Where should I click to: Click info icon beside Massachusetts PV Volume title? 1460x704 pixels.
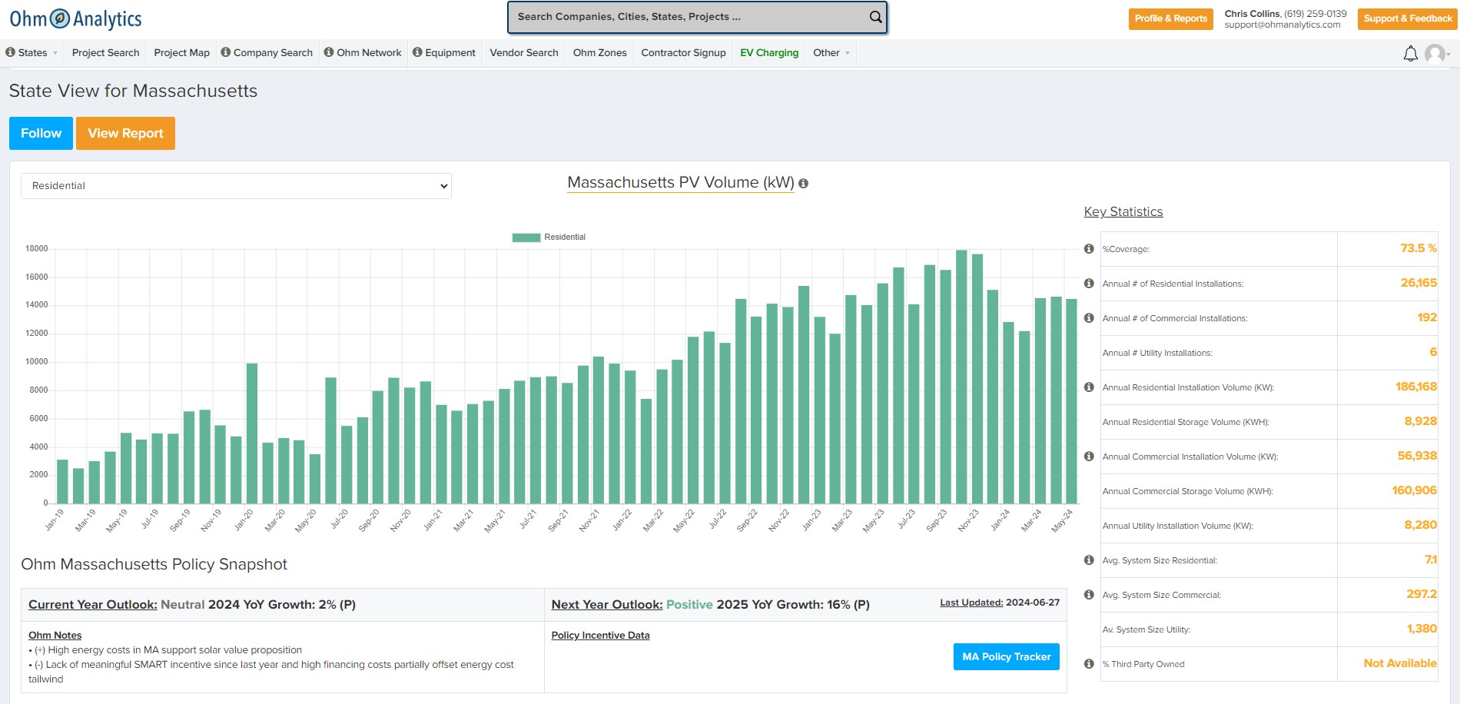point(804,184)
